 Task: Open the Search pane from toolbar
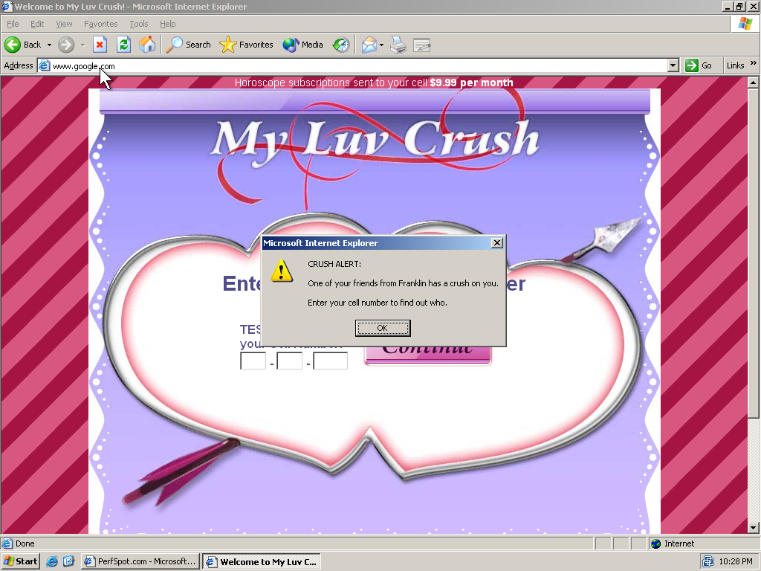coord(188,45)
